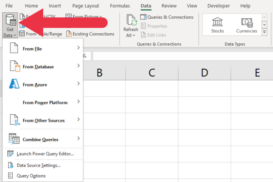Screen dimensions: 273x182
Task: Switch to the Page Layout tab
Action: point(86,6)
